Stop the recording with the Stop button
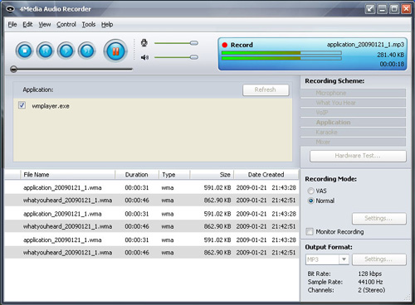 pos(25,51)
